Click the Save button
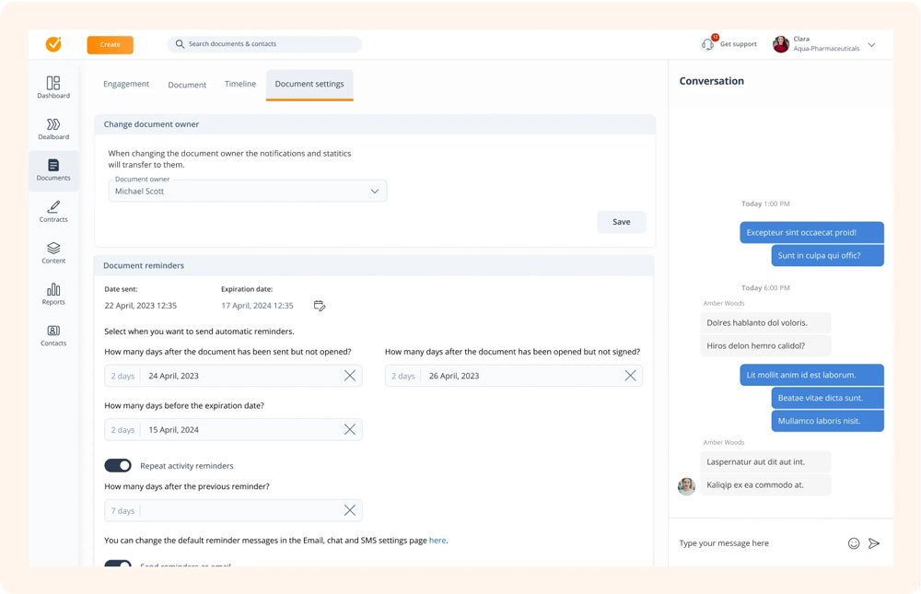This screenshot has height=594, width=921. pyautogui.click(x=622, y=222)
